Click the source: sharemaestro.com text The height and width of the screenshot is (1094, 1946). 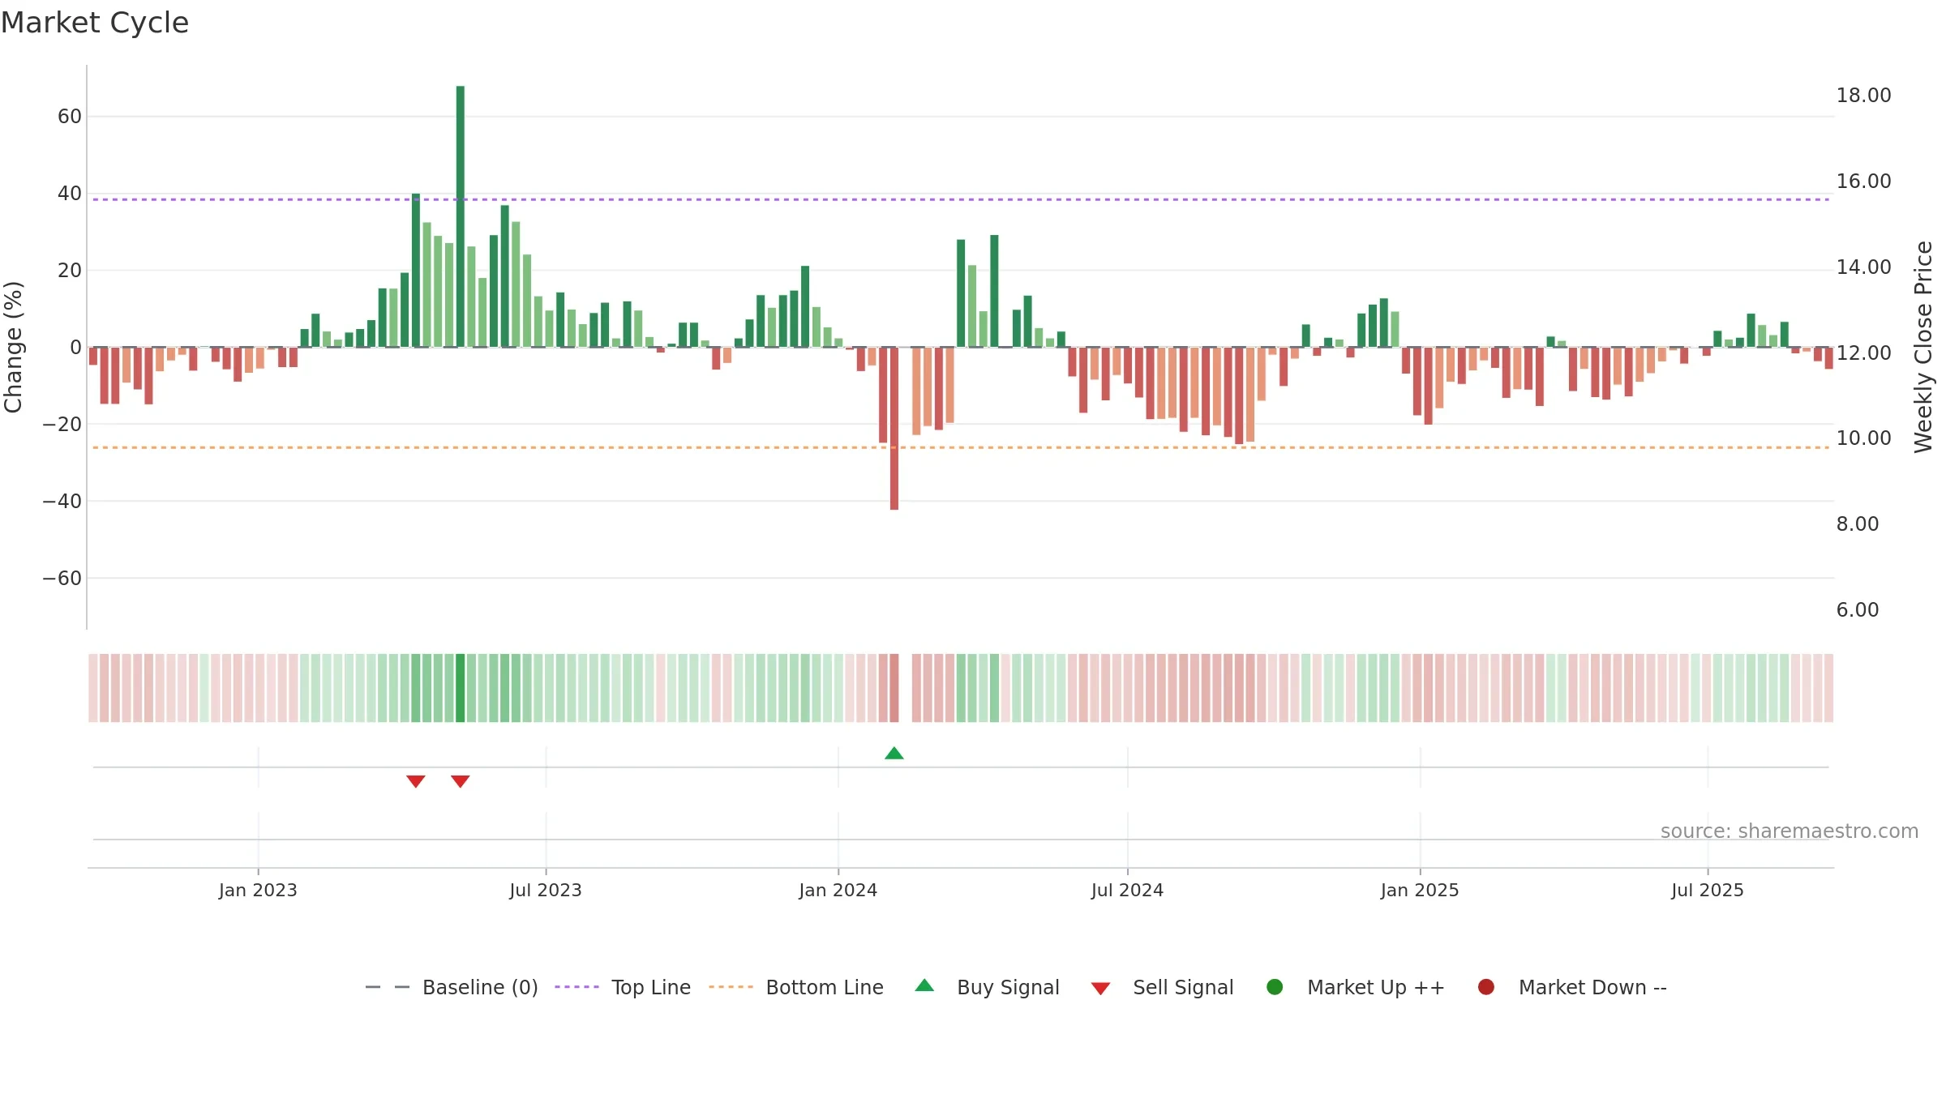point(1790,831)
